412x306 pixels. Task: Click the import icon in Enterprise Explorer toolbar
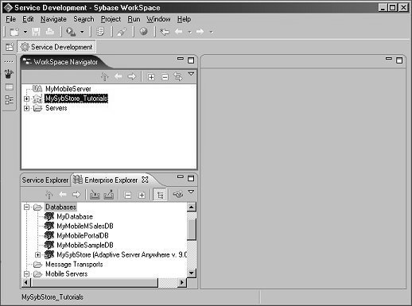point(95,195)
